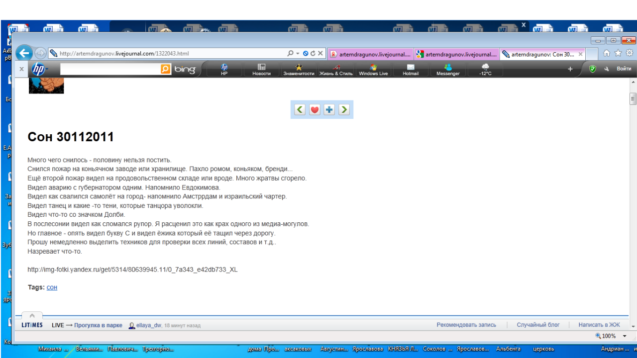637x358 pixels.
Task: Open Windows Live toolbar button
Action: pyautogui.click(x=373, y=70)
